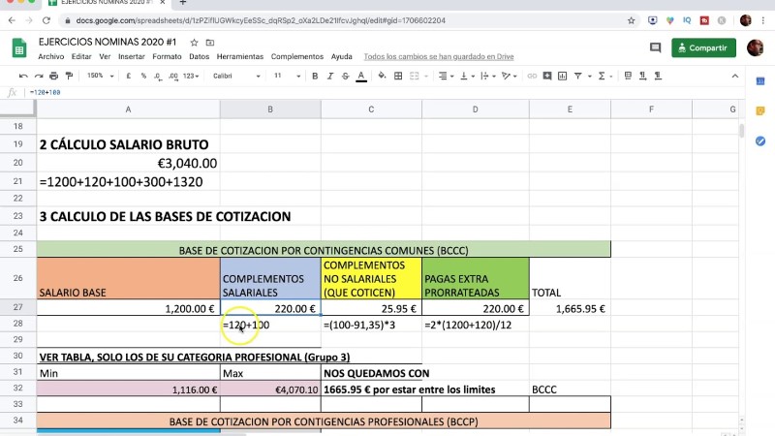
Task: Open text color picker
Action: tap(361, 77)
